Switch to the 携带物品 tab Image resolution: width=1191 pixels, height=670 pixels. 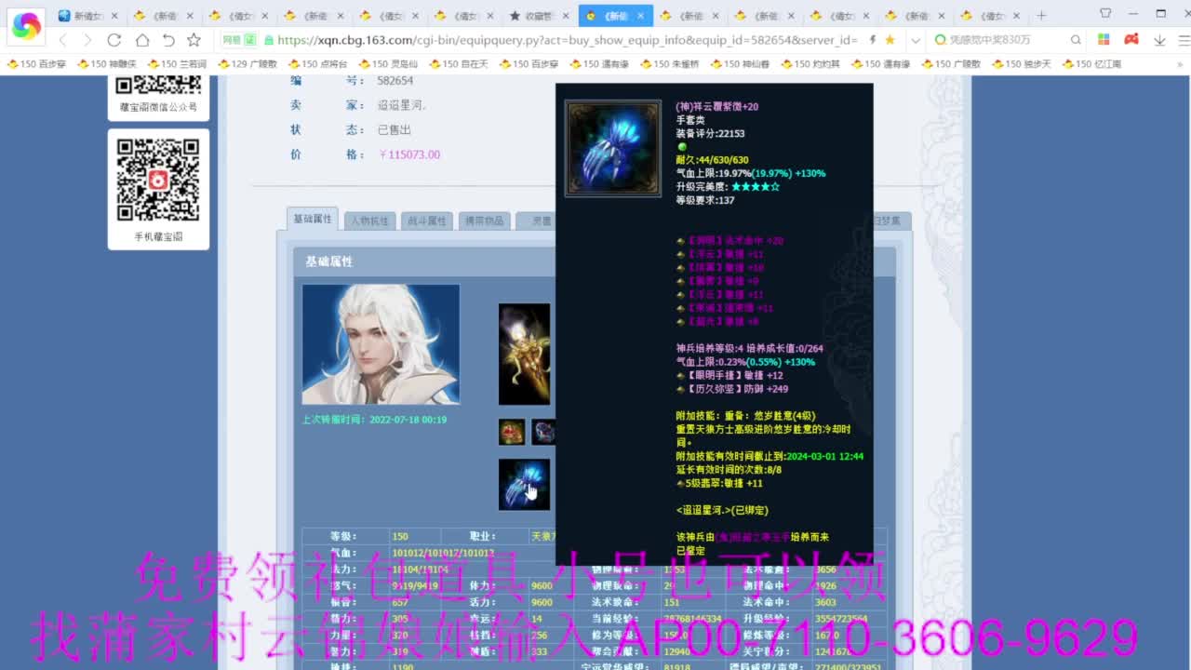[484, 221]
